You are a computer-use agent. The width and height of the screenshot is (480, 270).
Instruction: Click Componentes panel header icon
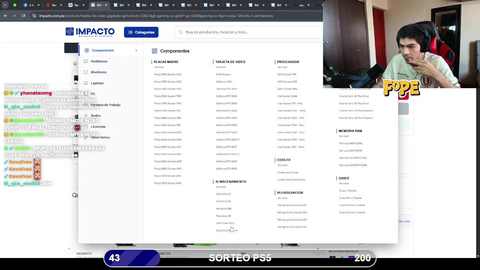[154, 51]
